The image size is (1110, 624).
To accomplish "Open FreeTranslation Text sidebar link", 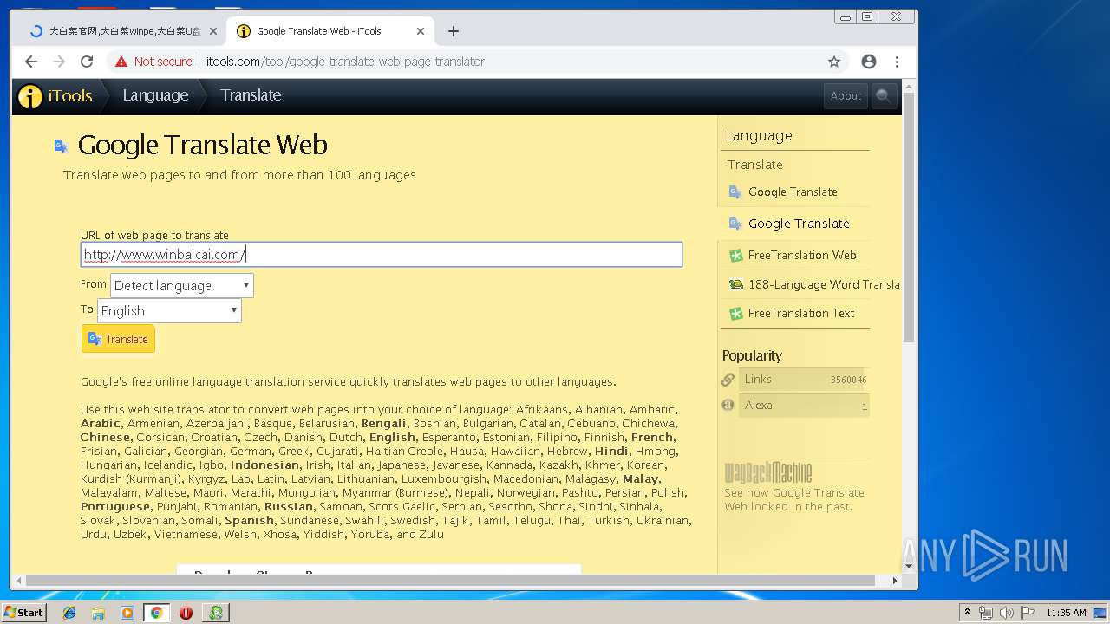I will click(x=801, y=313).
